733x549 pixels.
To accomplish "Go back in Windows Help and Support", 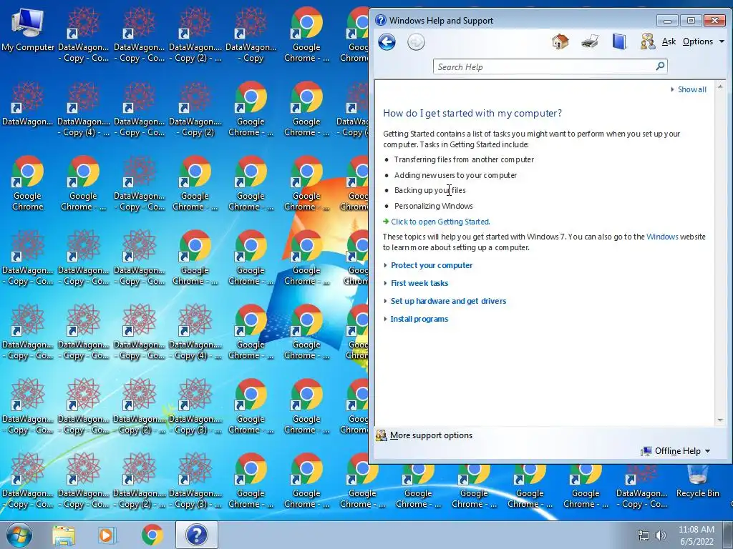I will [x=387, y=42].
